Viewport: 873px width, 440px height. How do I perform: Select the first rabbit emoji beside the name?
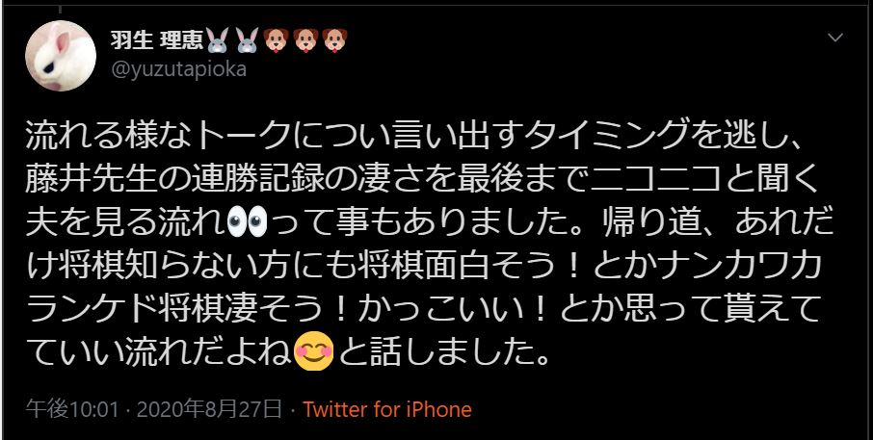click(218, 40)
